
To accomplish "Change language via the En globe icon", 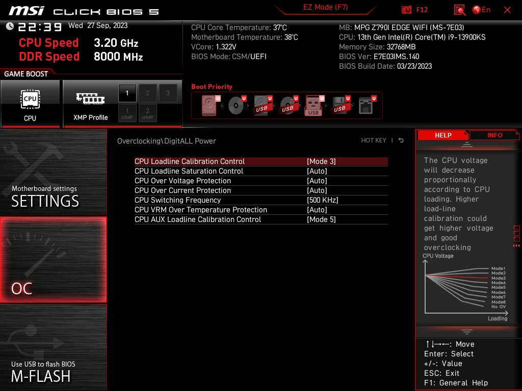I will [481, 10].
